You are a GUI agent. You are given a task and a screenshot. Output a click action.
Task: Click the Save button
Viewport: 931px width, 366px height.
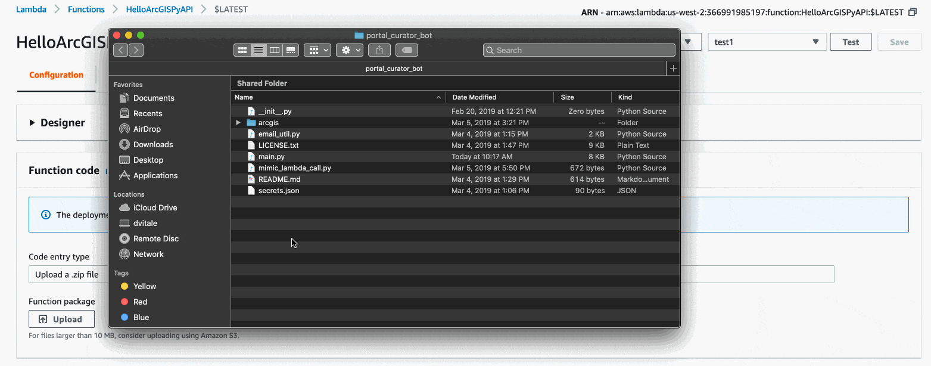click(899, 42)
